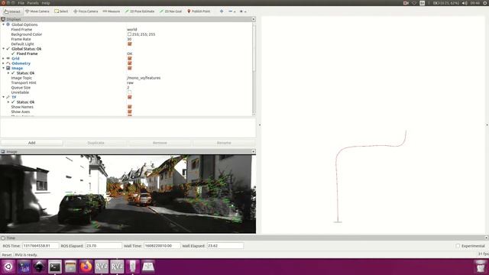This screenshot has height=275, width=489.
Task: Select the Image Topic /mono_vo/features value
Action: click(144, 78)
